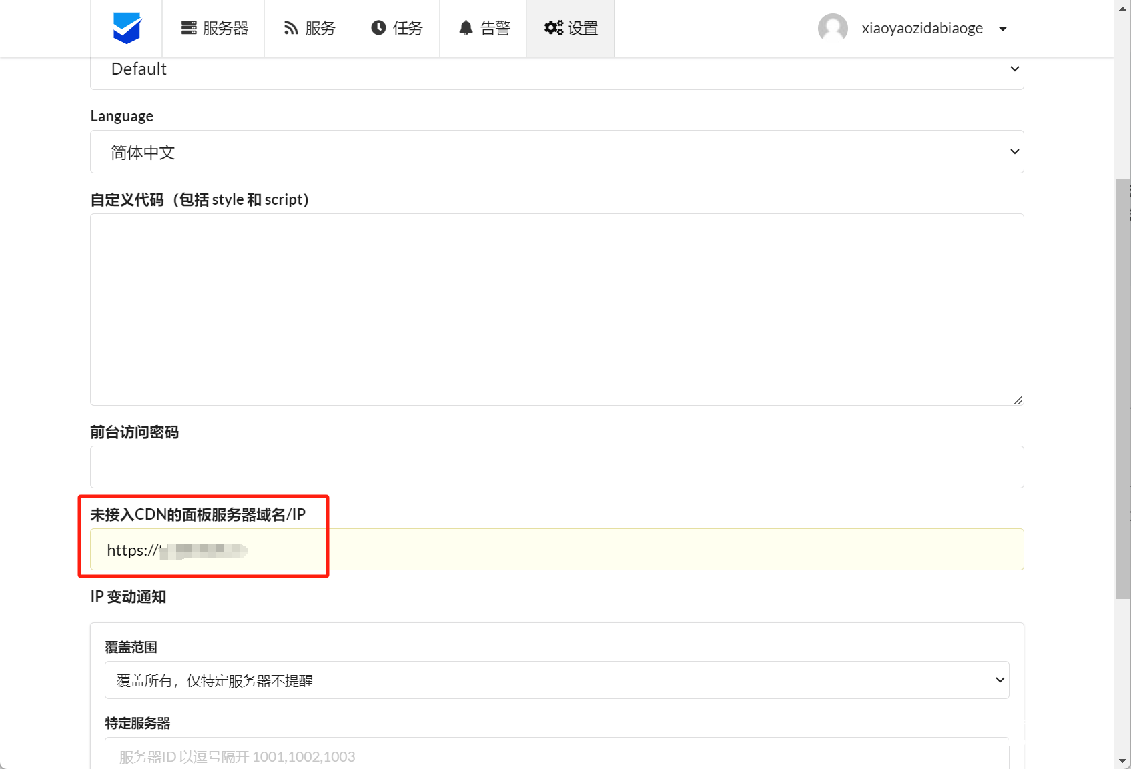Screen dimensions: 1131x769
Task: Switch to the 告警 alerts tab
Action: (484, 28)
